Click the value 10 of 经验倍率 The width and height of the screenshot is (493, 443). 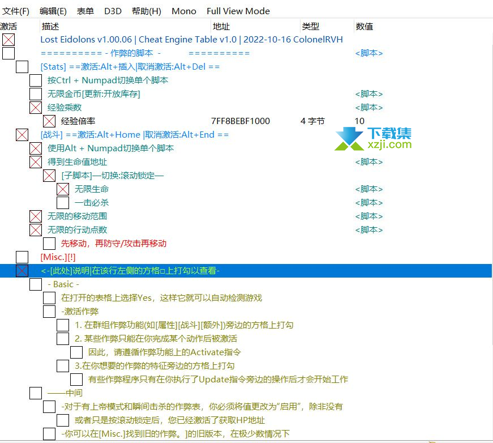[x=359, y=121]
